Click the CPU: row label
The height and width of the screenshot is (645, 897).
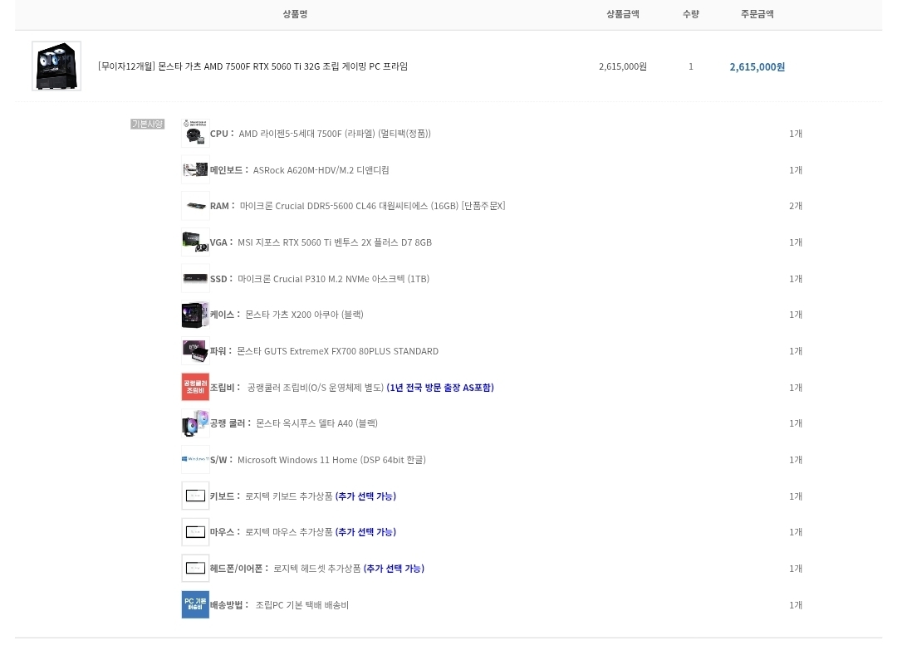click(x=222, y=134)
